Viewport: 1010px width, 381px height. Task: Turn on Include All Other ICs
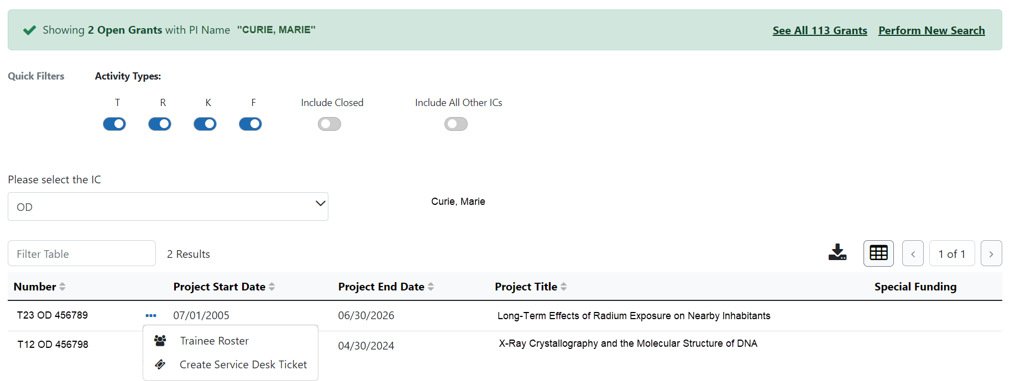coord(456,124)
